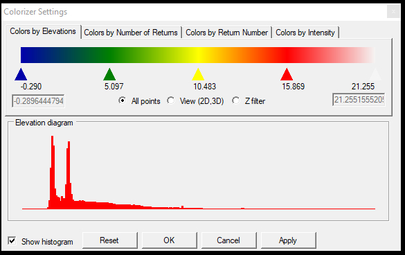Select the red triangle color marker
This screenshot has width=405, height=255.
pyautogui.click(x=287, y=74)
